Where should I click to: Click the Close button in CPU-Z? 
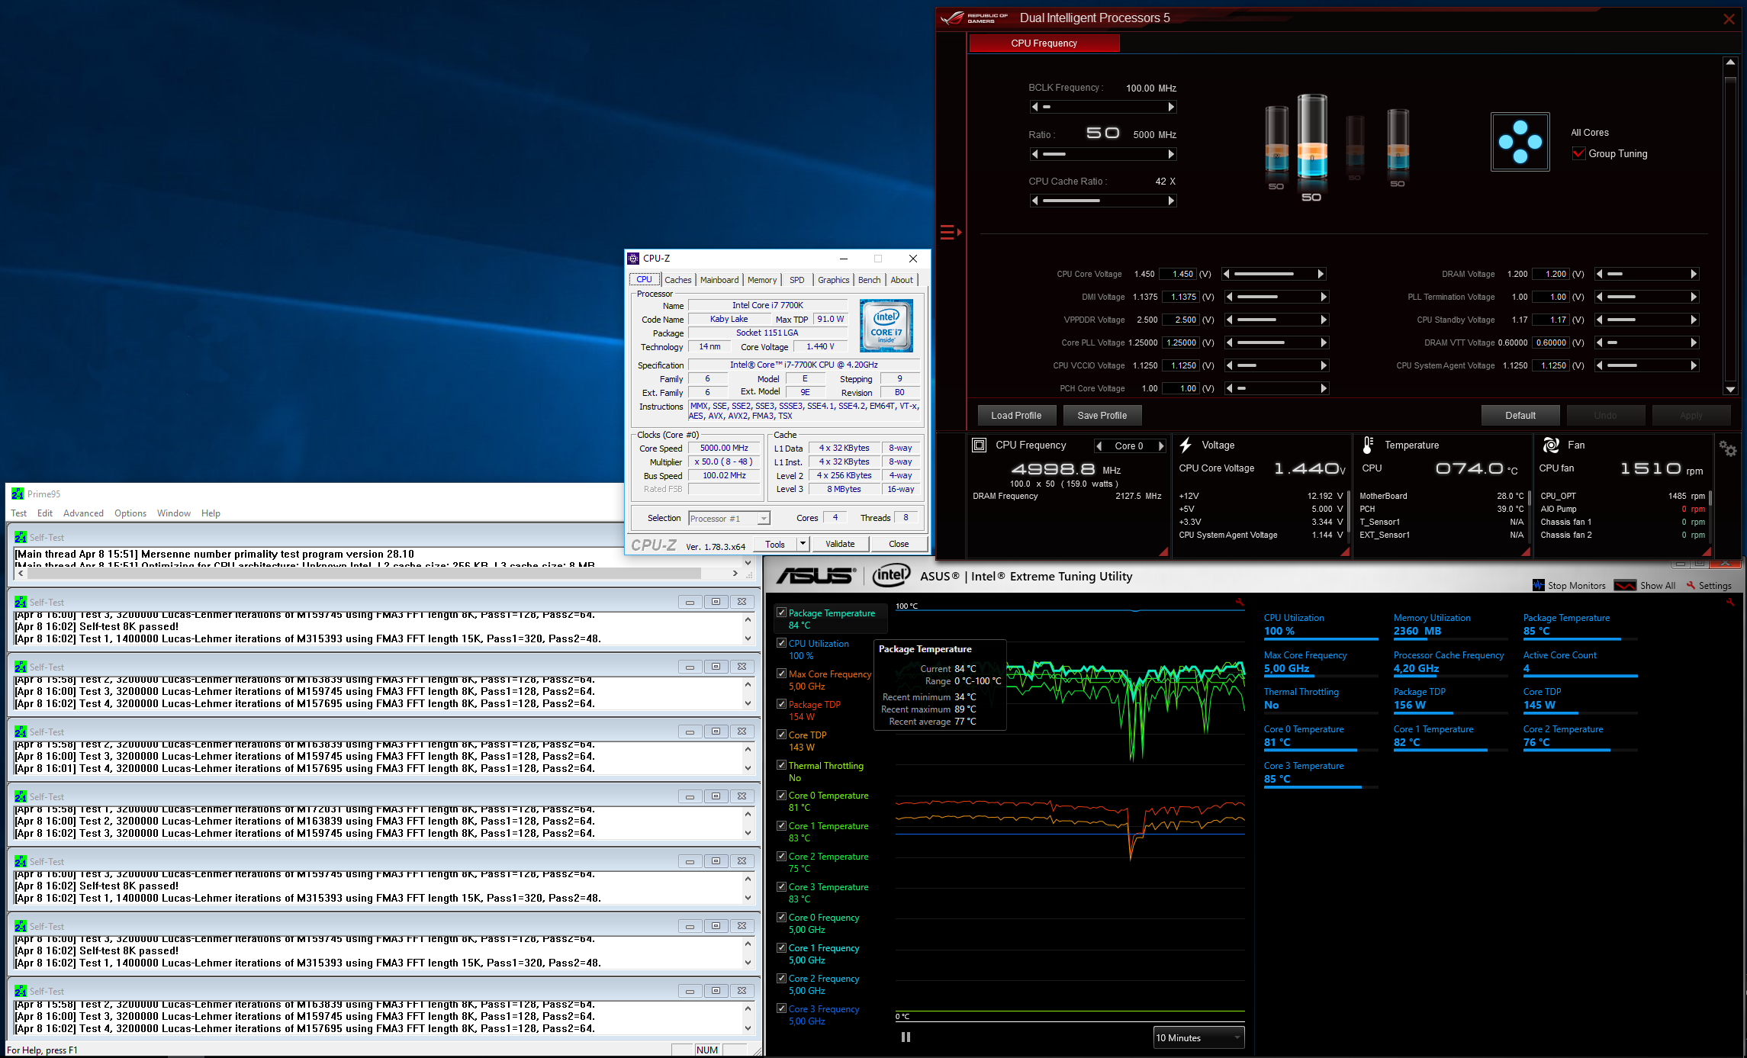[899, 544]
